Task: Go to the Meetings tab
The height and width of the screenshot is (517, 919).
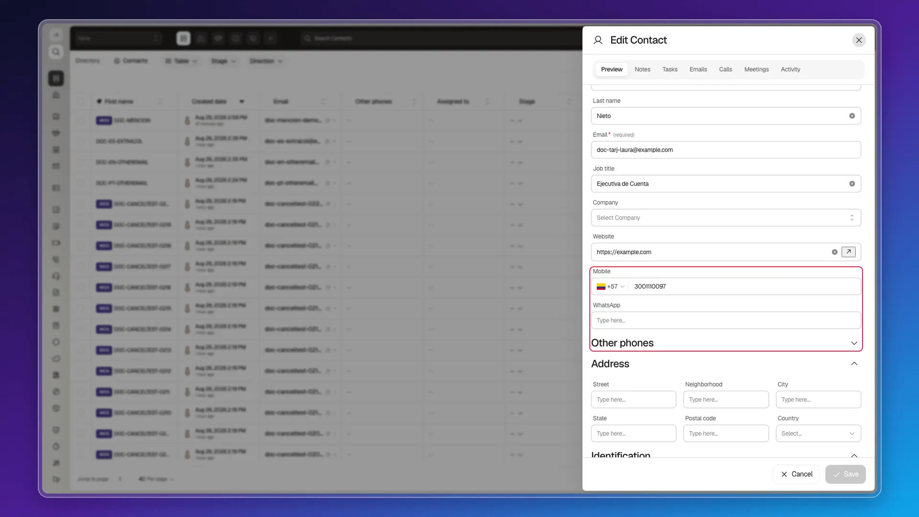Action: (756, 69)
